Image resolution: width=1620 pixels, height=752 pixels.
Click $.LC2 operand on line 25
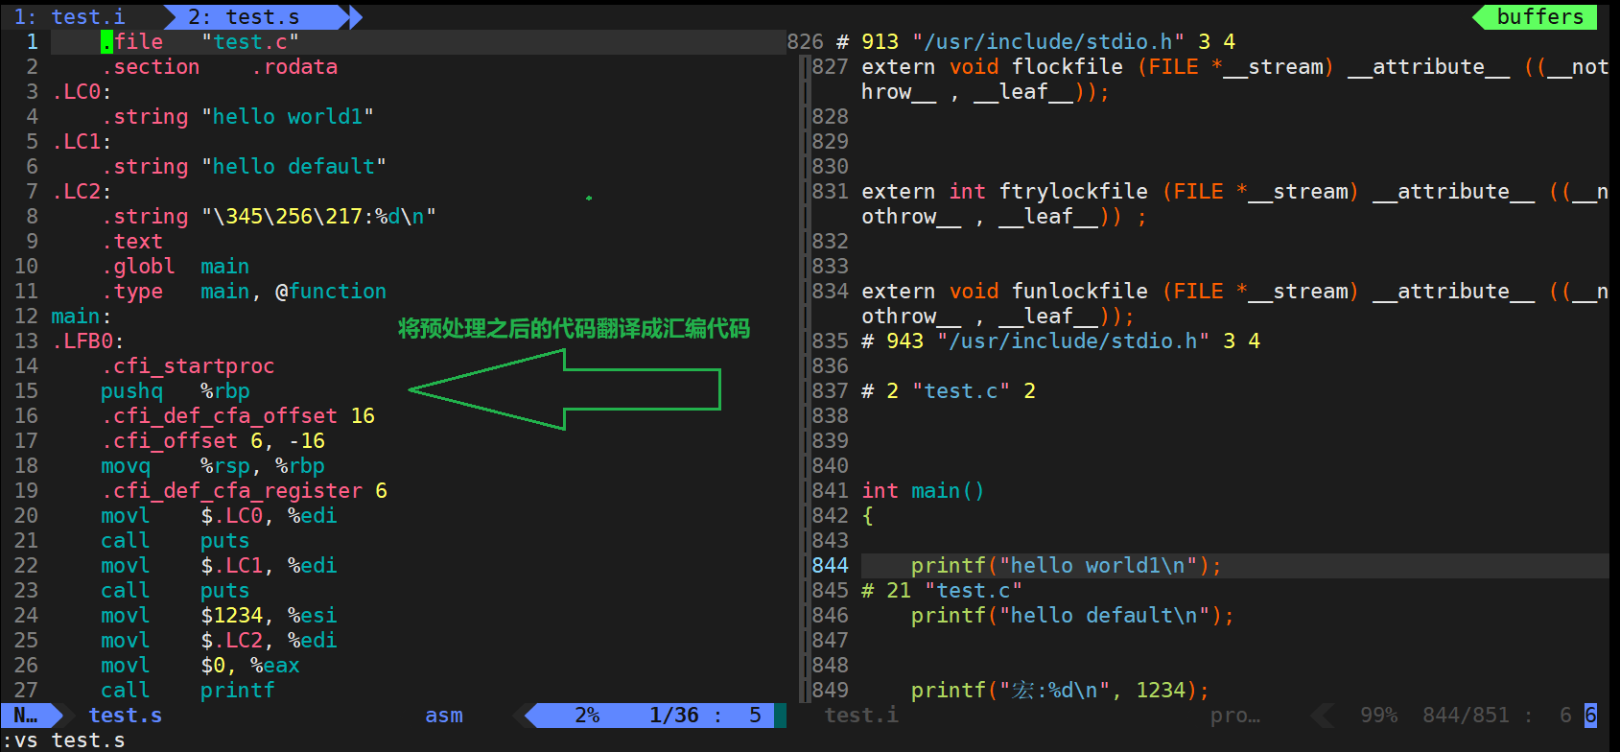click(232, 640)
